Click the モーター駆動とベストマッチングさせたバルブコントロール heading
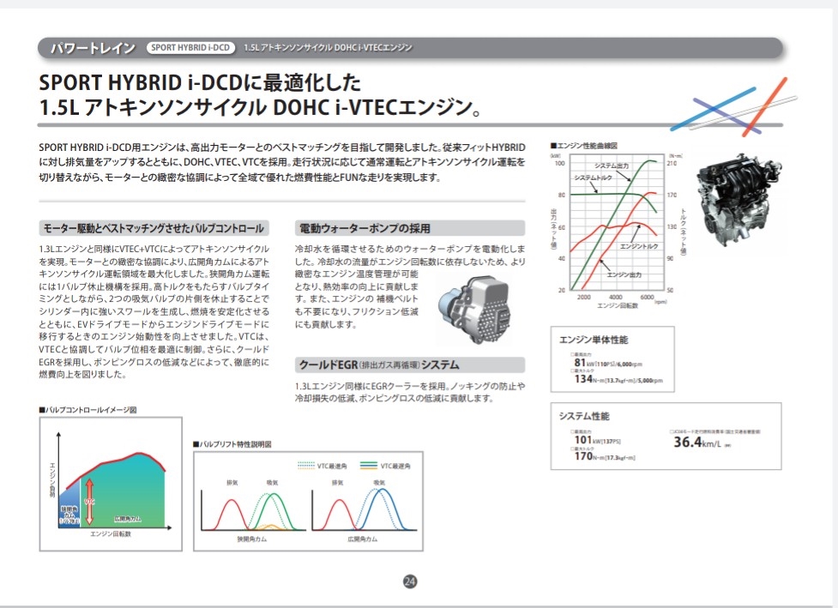 (x=154, y=229)
